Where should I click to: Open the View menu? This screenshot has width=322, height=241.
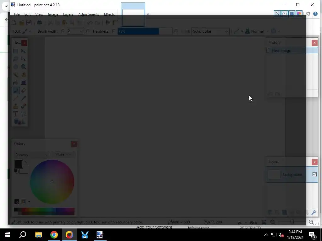point(39,14)
